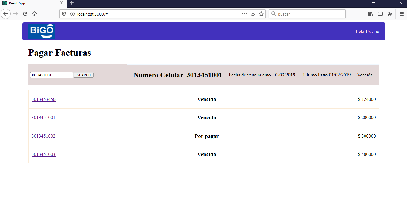
Task: Click Vencida status in 3013451001 row
Action: [x=207, y=118]
